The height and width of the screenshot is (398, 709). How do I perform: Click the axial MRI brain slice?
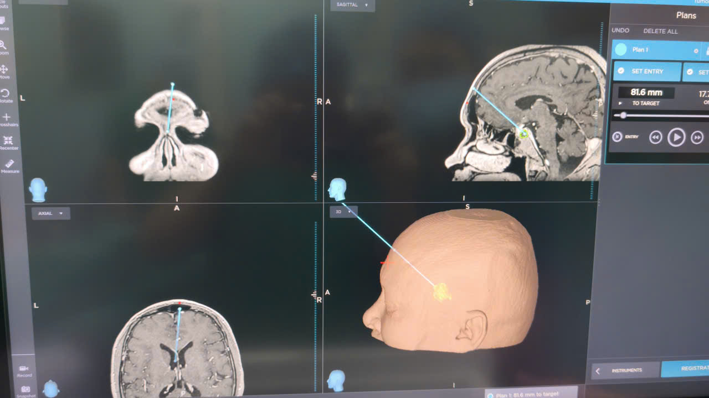177,348
